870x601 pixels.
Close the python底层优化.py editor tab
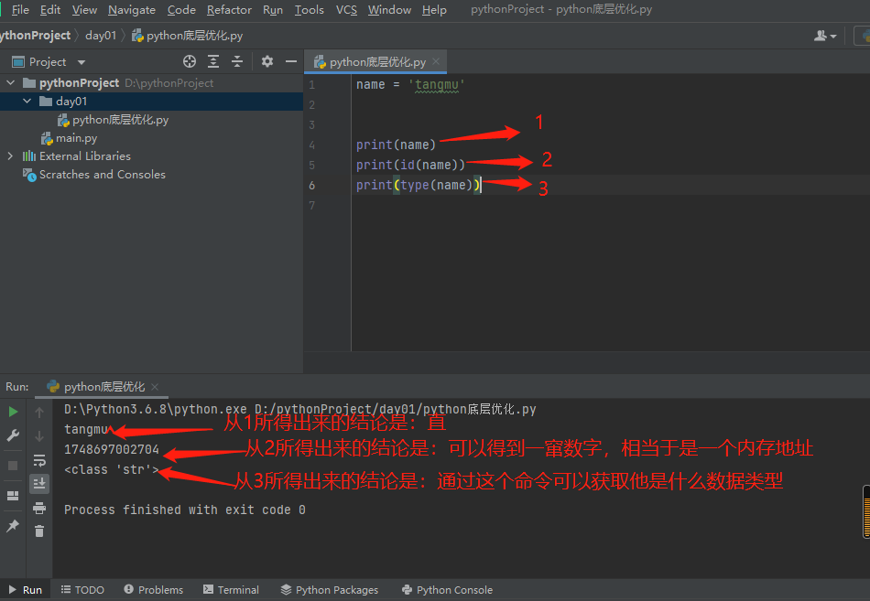[x=436, y=61]
